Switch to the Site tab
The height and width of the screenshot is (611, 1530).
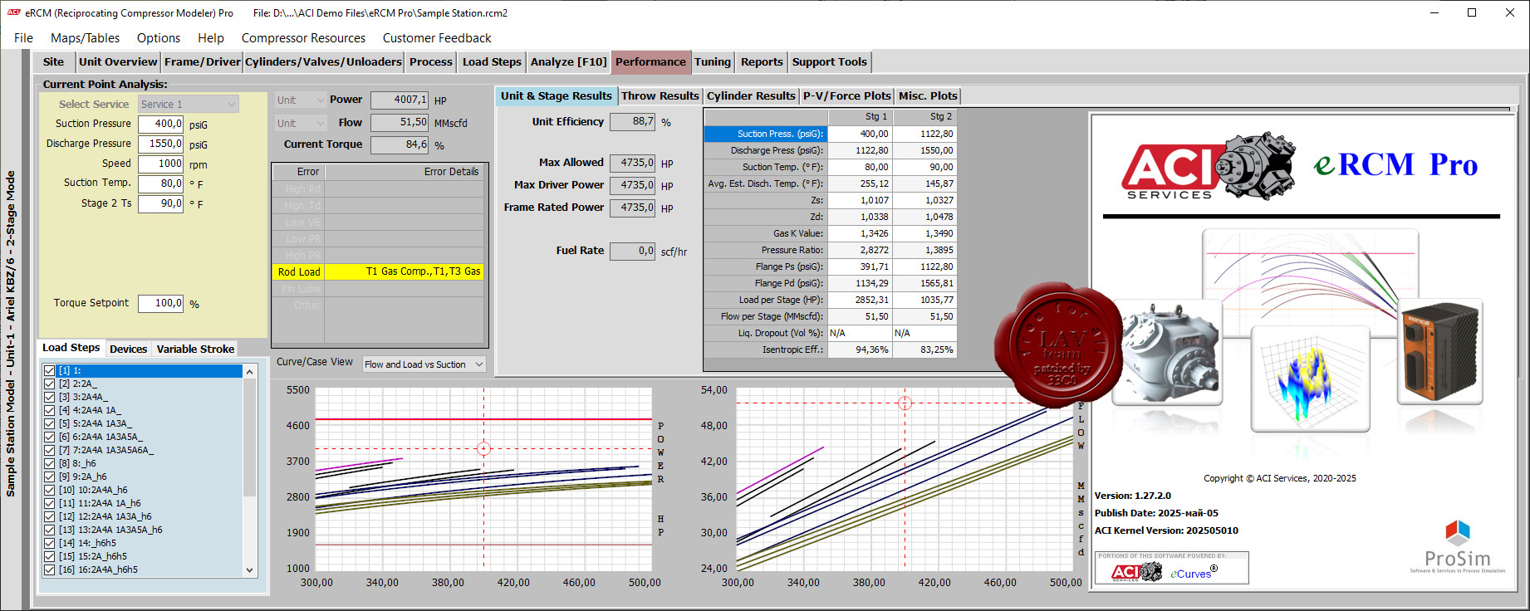53,62
